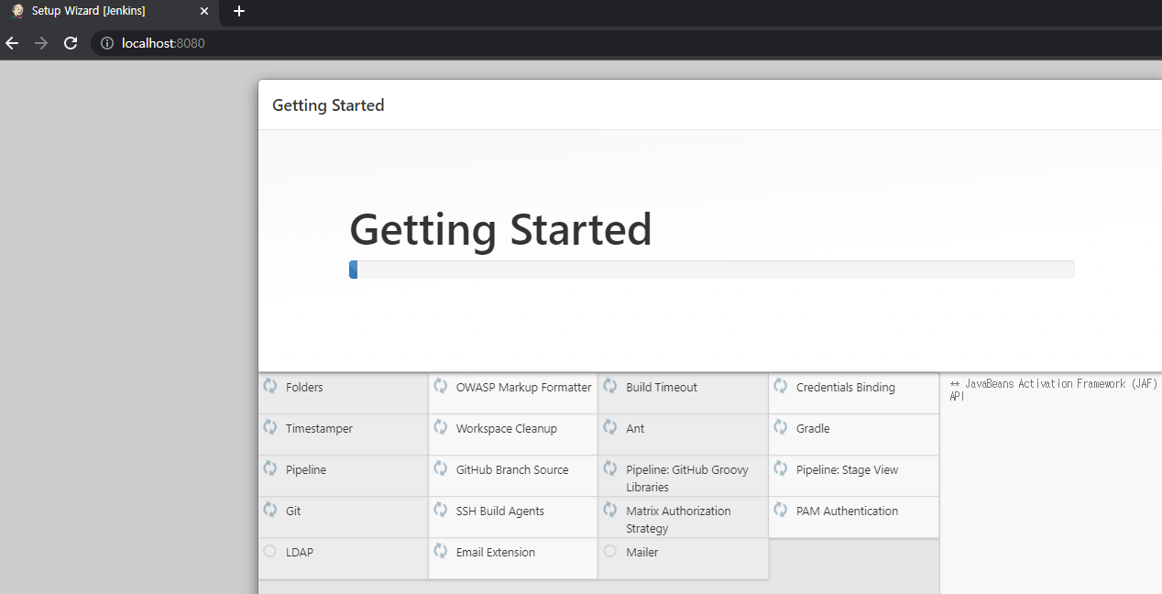Click the Matrix Authorization Strategy label
Screen dimensions: 1162x594
coord(679,520)
